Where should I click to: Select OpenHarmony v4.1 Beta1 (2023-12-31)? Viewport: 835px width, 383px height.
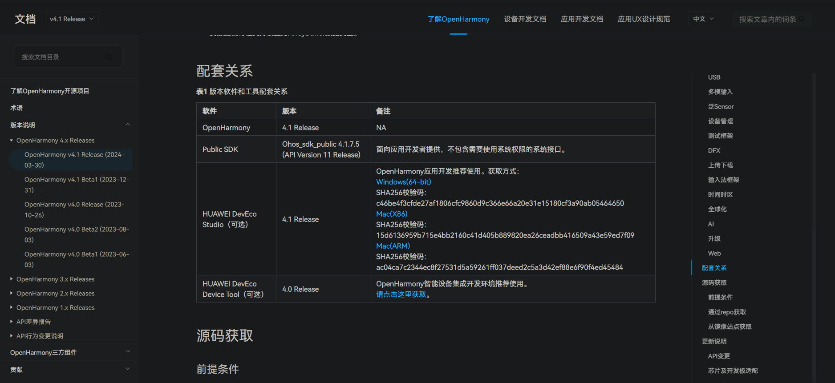[x=77, y=185]
